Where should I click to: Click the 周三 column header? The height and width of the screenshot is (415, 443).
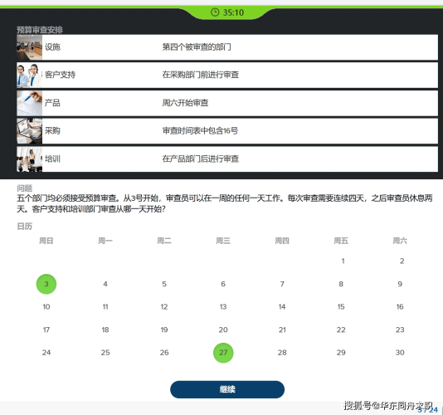[223, 241]
